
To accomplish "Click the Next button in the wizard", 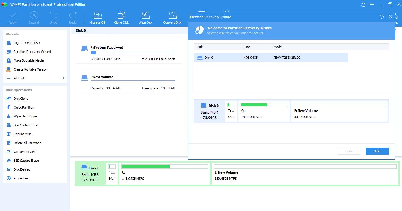I will pyautogui.click(x=377, y=151).
